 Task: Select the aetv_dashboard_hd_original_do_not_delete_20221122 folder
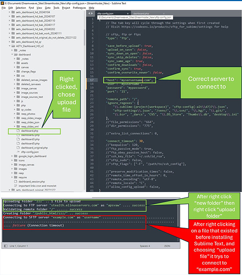point(46,37)
